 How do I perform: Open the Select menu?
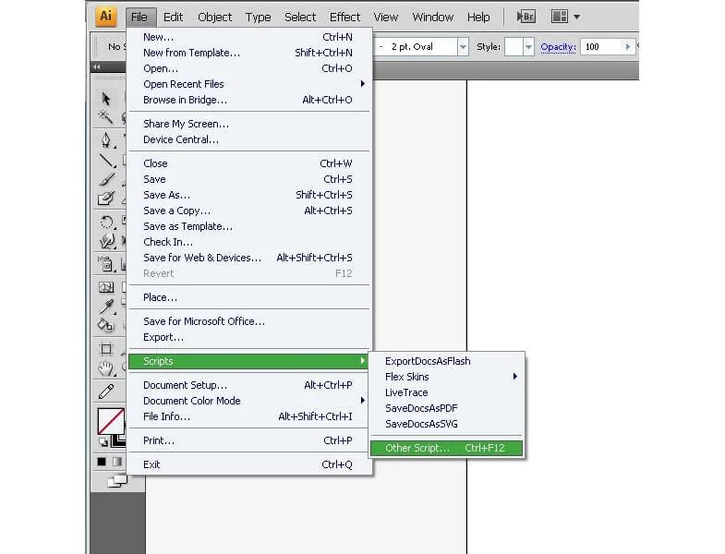coord(300,18)
